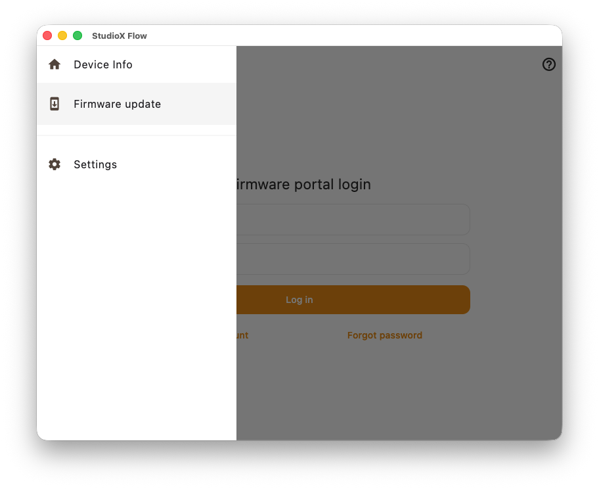Click the Settings gear icon
This screenshot has height=489, width=599.
(55, 164)
